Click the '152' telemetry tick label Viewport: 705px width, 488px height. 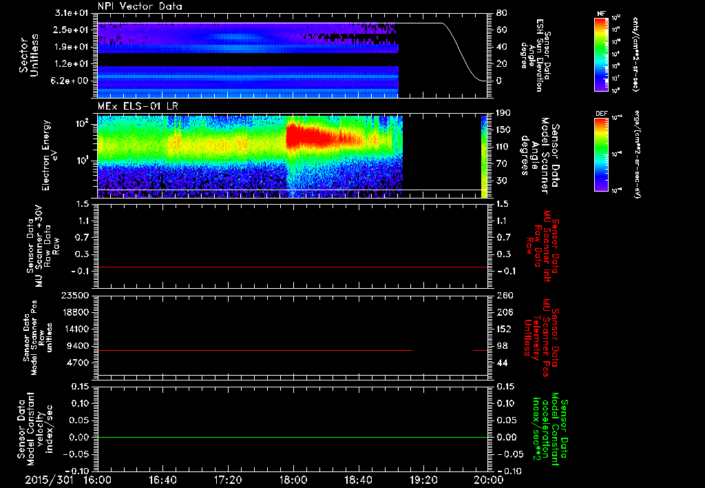(x=504, y=329)
